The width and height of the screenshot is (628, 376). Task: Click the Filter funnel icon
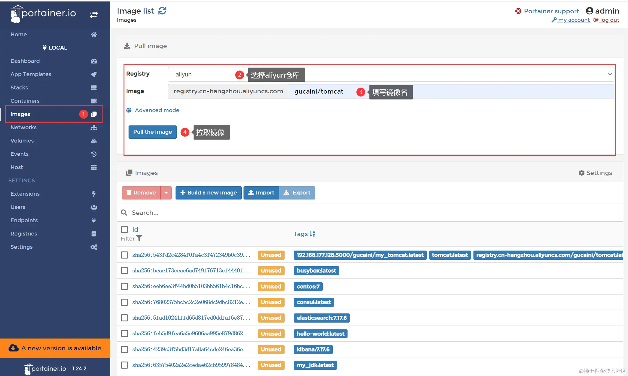pos(139,238)
